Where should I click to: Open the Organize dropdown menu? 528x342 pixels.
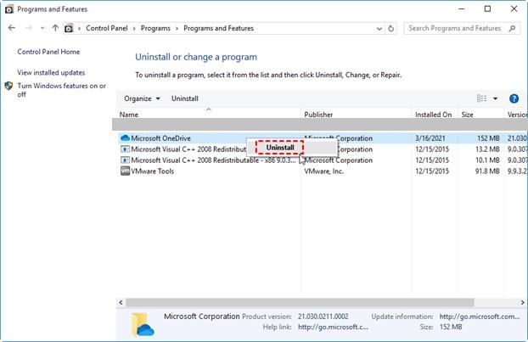[x=142, y=98]
